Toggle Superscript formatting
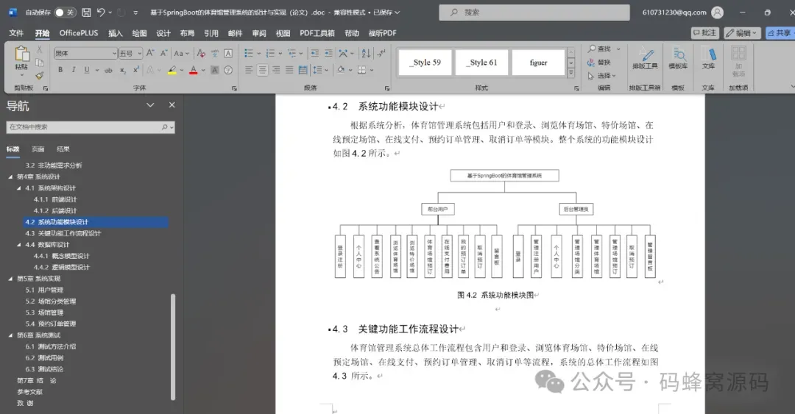795x414 pixels. [136, 70]
